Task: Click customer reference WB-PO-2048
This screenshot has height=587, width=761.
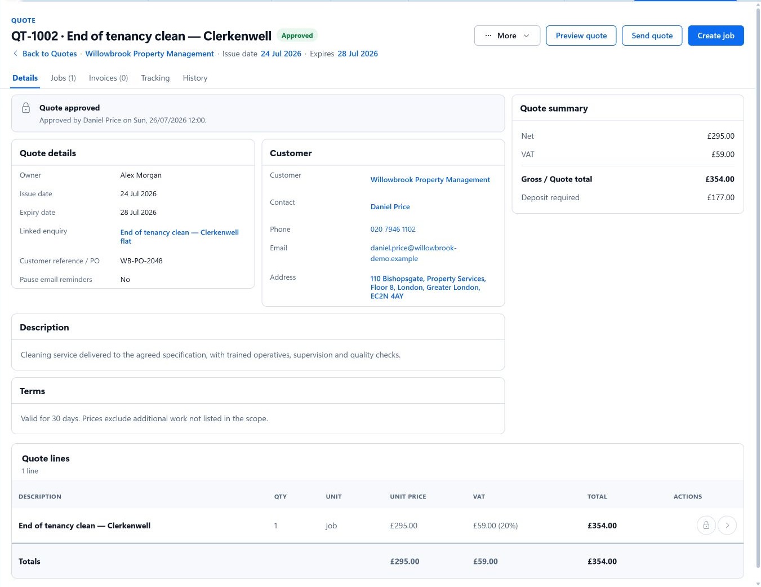Action: coord(141,261)
